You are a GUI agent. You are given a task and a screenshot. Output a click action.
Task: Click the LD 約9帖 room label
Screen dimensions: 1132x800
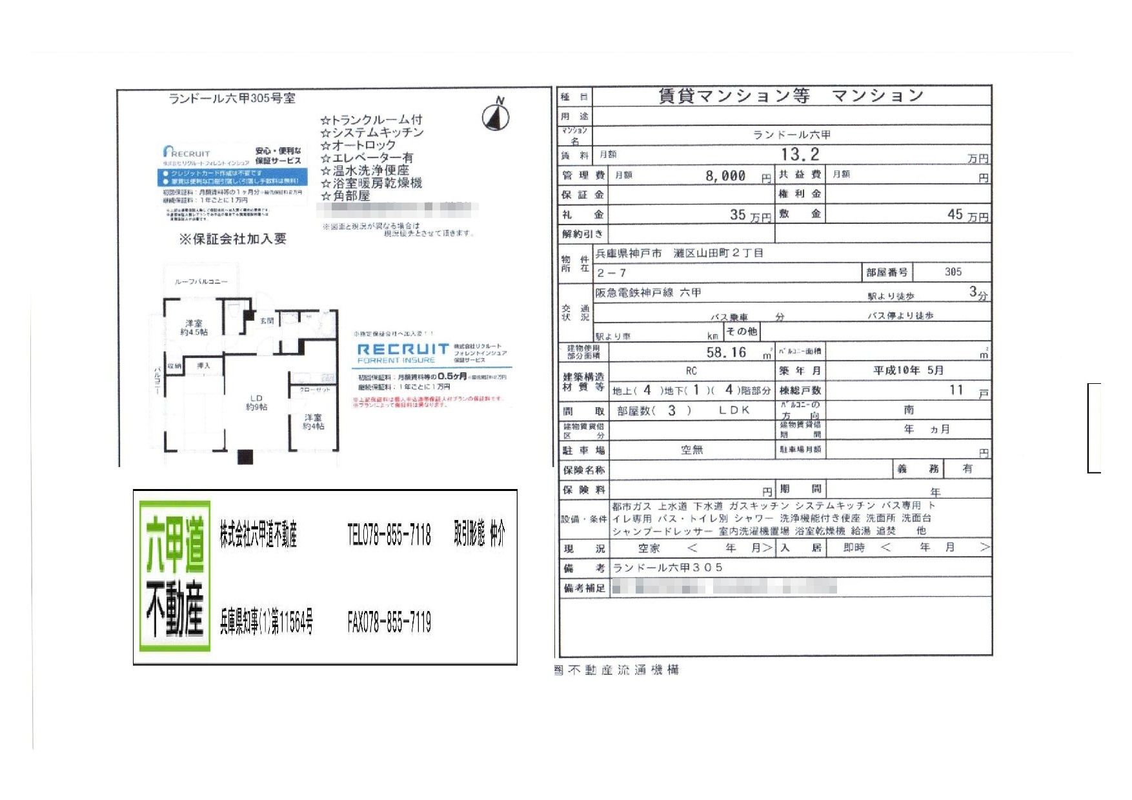(x=256, y=403)
